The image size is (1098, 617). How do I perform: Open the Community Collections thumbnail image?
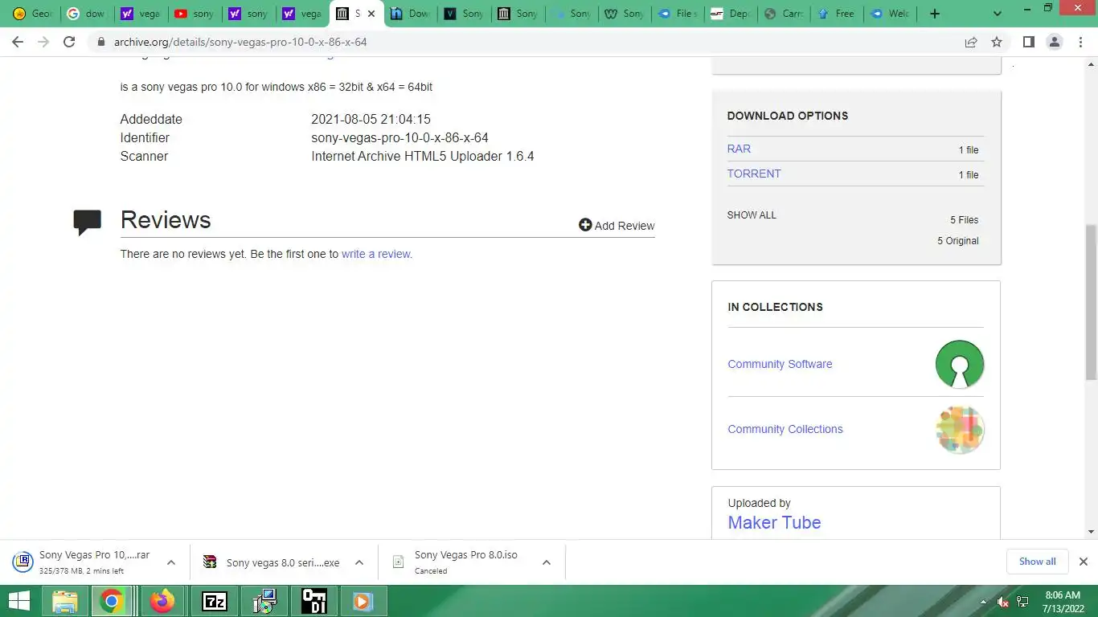click(960, 429)
